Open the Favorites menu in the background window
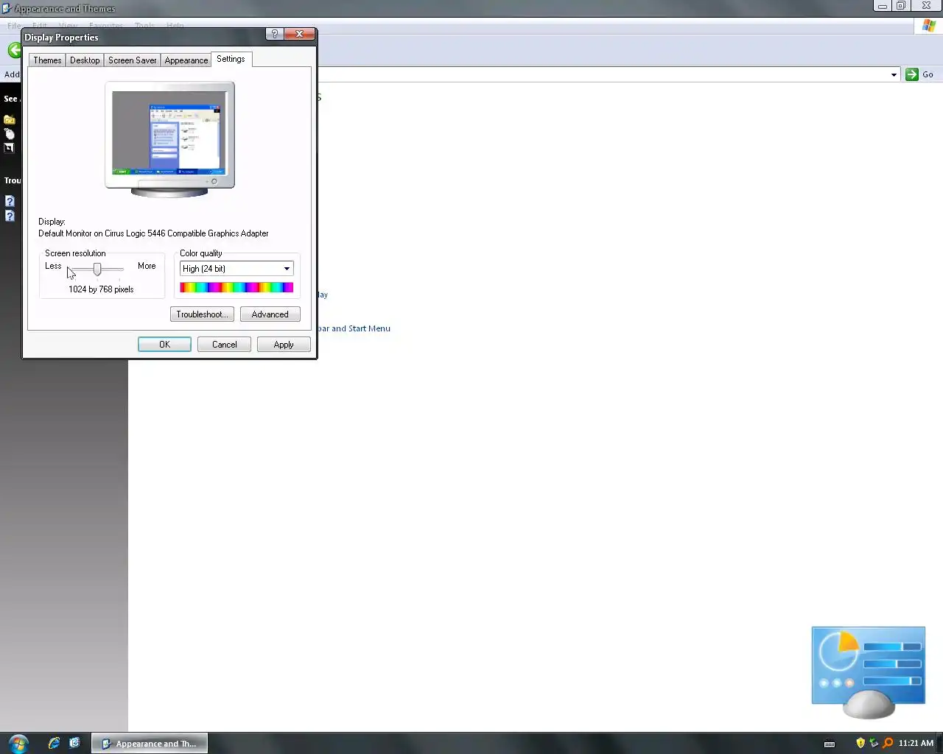This screenshot has width=943, height=754. (106, 26)
